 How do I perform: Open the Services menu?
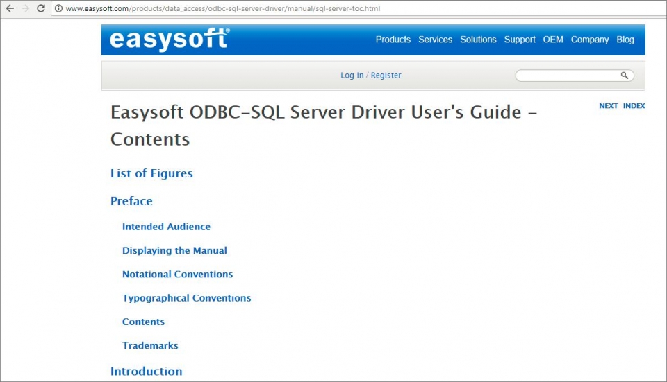[x=435, y=40]
